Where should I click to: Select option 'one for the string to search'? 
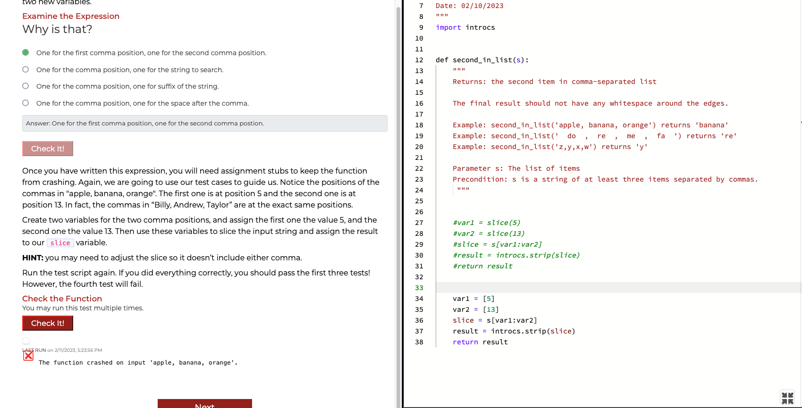point(25,69)
